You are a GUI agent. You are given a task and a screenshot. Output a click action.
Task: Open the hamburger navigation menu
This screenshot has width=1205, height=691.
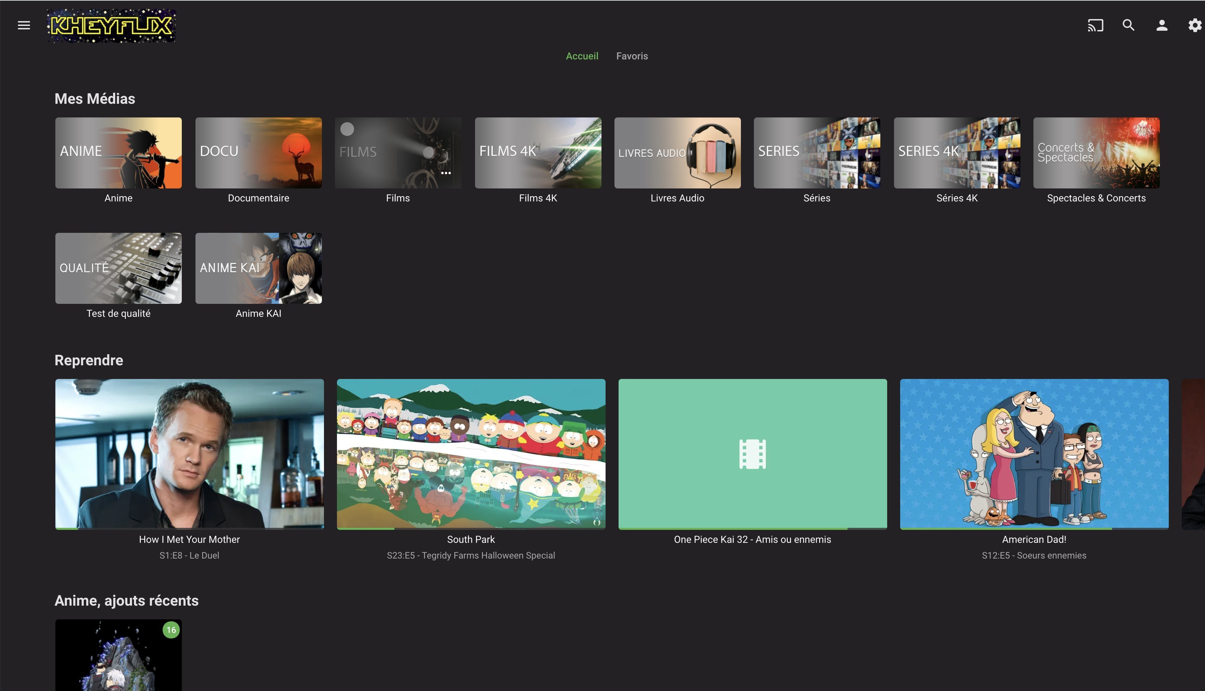pos(24,25)
